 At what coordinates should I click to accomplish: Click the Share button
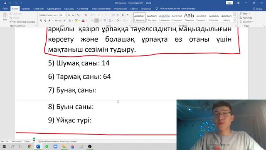(x=258, y=9)
